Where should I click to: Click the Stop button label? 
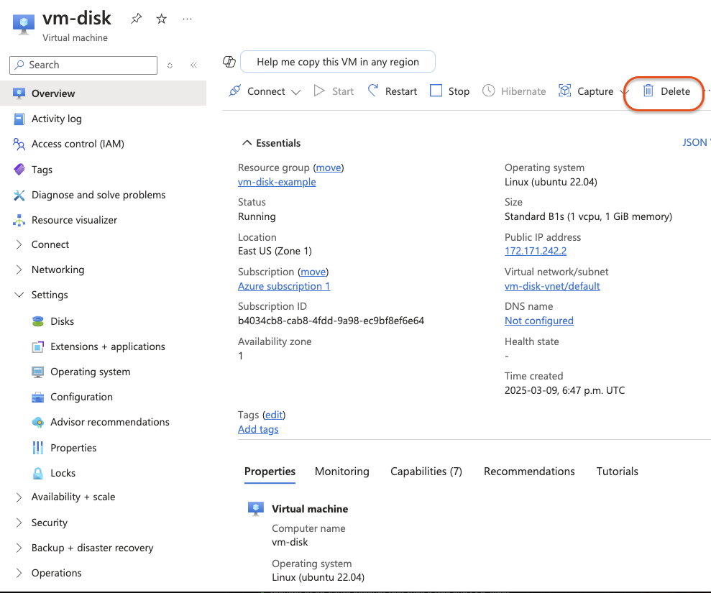coord(459,91)
